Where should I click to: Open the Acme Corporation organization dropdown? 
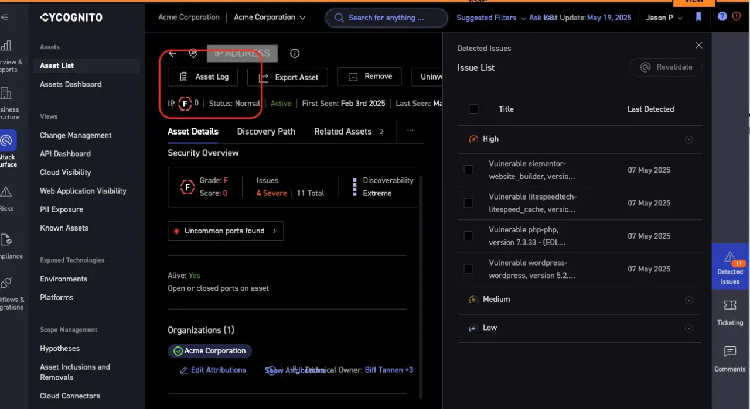[x=270, y=18]
